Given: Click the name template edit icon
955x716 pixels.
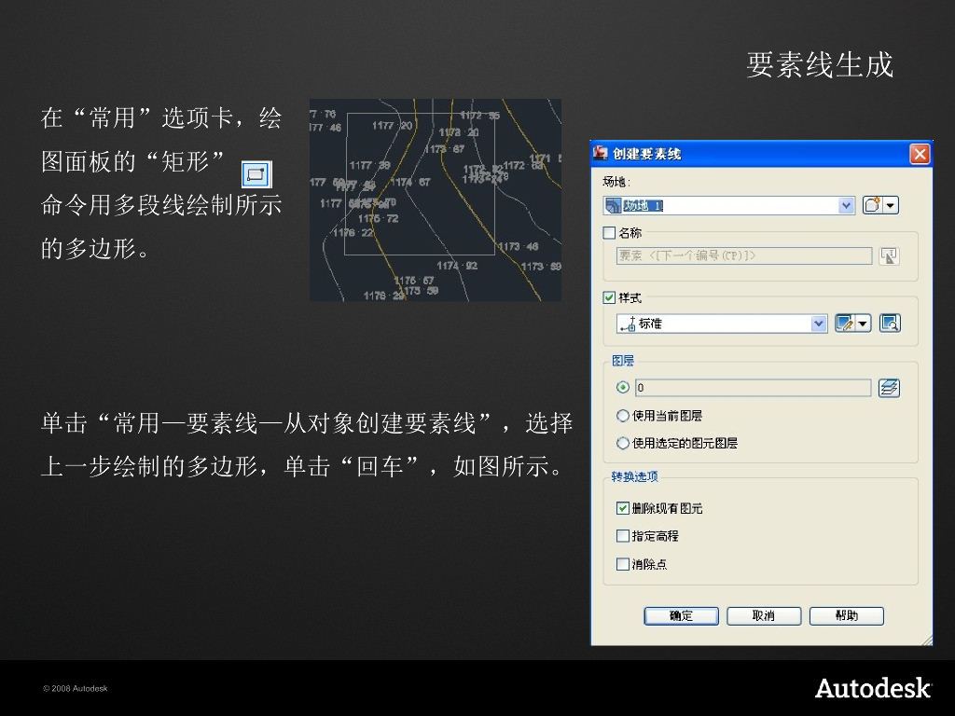Looking at the screenshot, I should [889, 255].
